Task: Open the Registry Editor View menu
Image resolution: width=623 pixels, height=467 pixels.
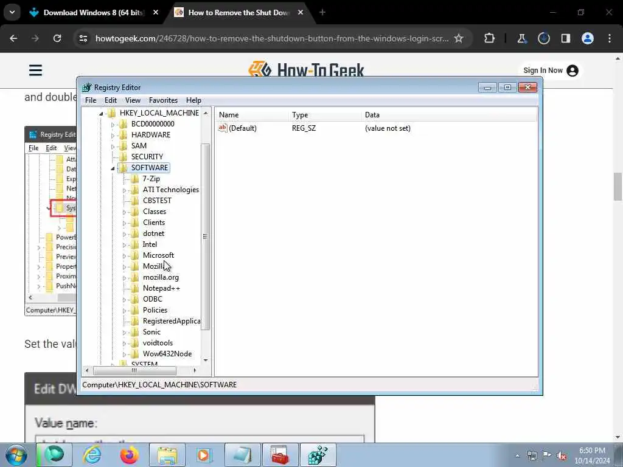Action: click(x=133, y=100)
